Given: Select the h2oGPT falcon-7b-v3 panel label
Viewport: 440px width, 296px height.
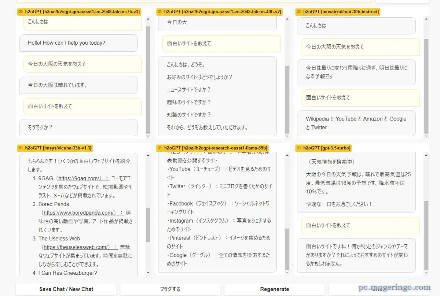Looking at the screenshot, I should pos(79,12).
